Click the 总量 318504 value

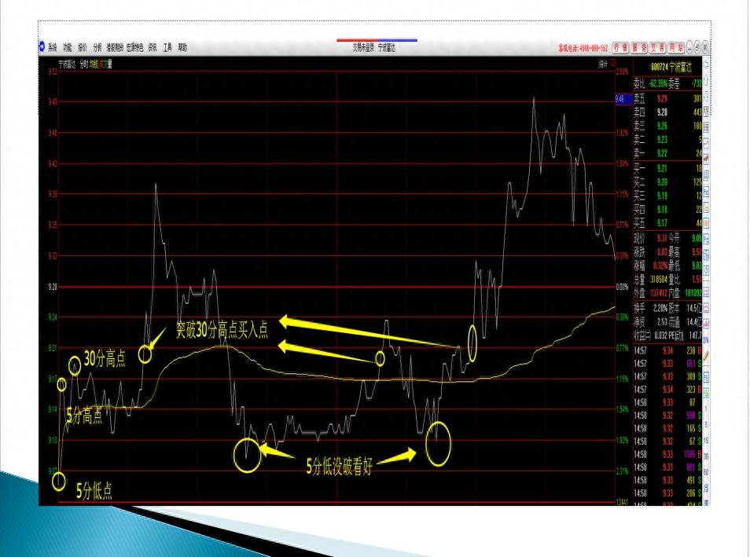coord(659,280)
